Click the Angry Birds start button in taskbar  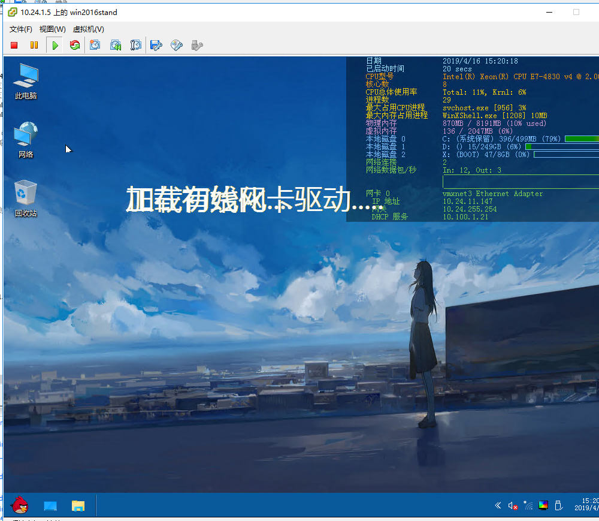tap(20, 505)
